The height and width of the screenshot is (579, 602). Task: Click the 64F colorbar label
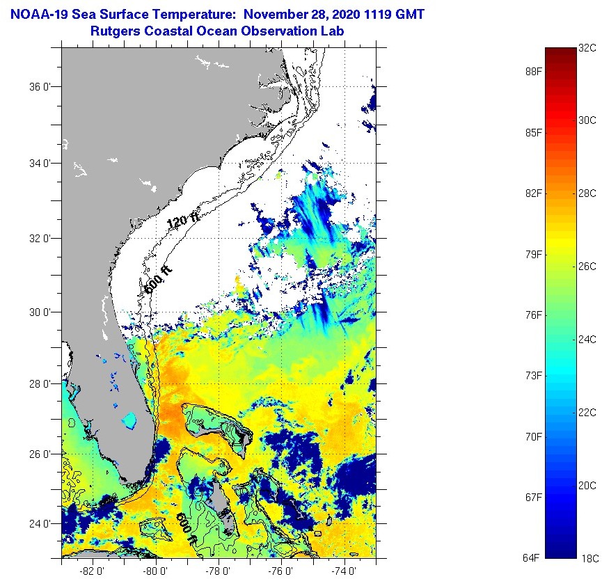click(531, 558)
